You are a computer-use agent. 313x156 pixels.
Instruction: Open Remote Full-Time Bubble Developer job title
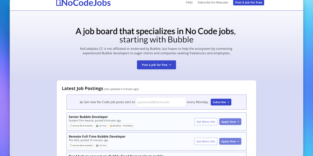[x=97, y=136]
